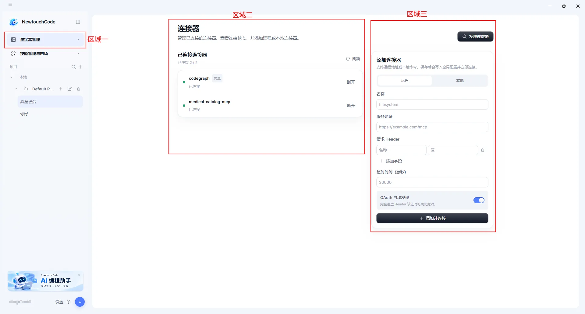Click the medical-catalog-mcp connector name

[x=210, y=102]
